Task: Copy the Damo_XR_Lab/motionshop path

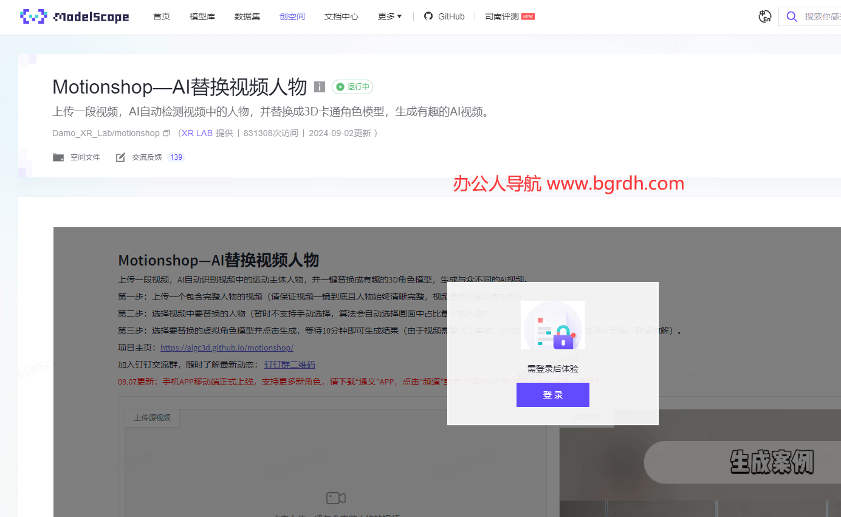Action: click(166, 133)
